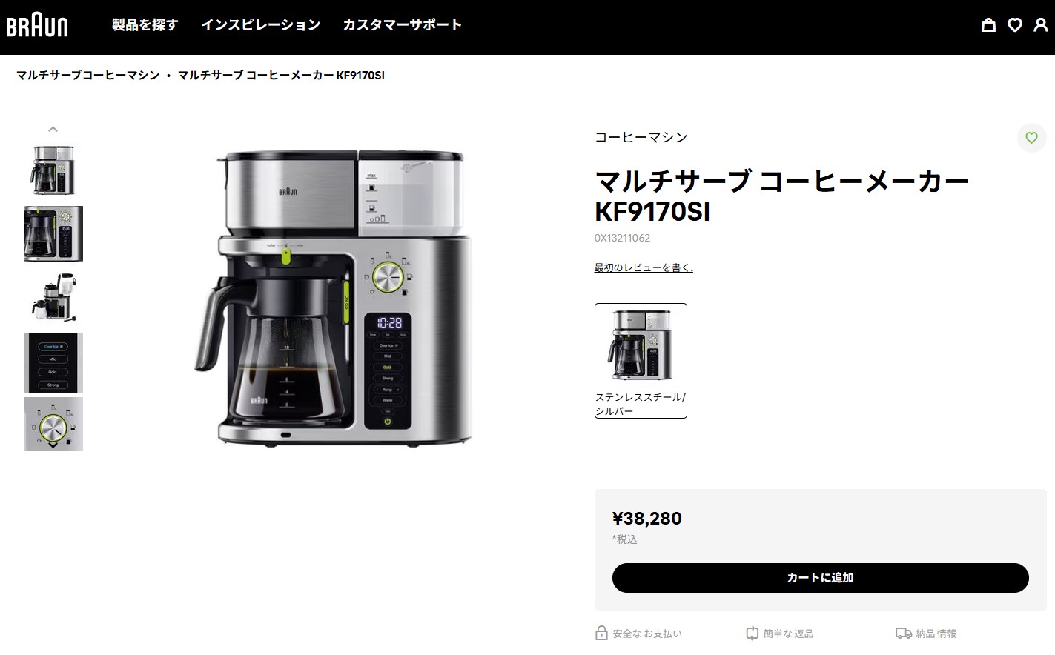The width and height of the screenshot is (1055, 655).
Task: Open the インスピレーション menu
Action: pyautogui.click(x=260, y=25)
